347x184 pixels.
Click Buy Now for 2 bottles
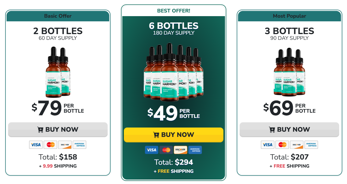tap(58, 130)
